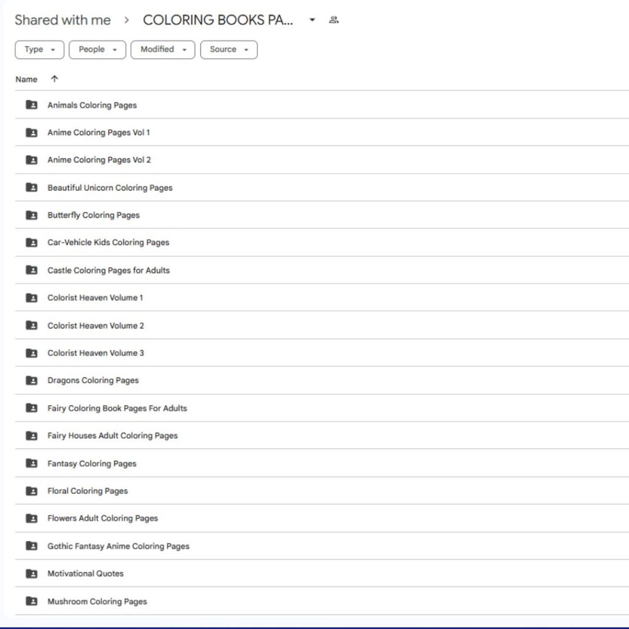Click the shared folder icon beside Animals Coloring Pages

(x=31, y=105)
